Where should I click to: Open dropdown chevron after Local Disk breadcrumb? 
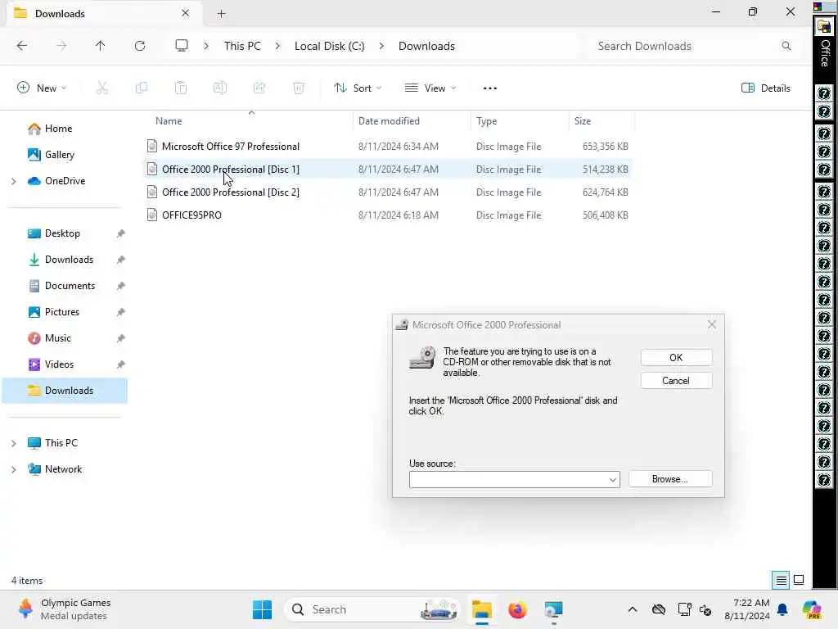tap(381, 46)
